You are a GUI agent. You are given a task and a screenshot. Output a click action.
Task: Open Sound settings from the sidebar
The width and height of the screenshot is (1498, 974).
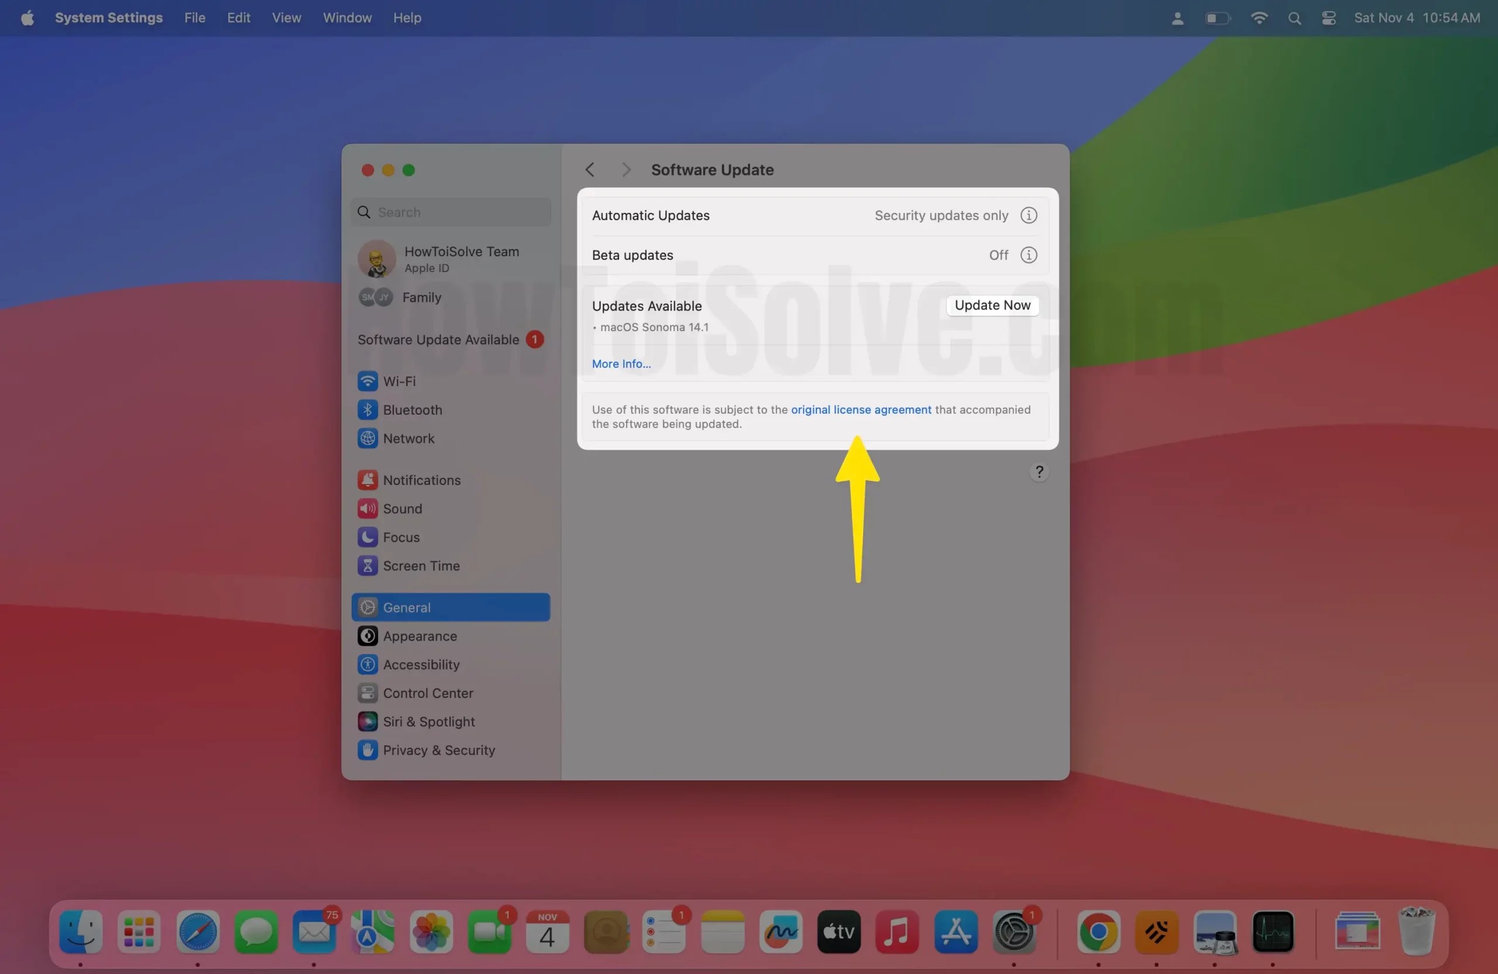[403, 508]
